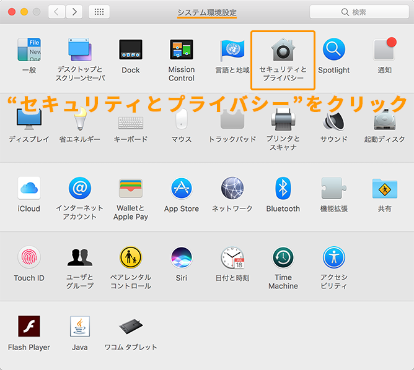Click the show-all grid button

(99, 12)
